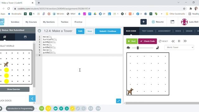199x112 pixels.
Task: Open the document example icon in bottom bar
Action: (x=67, y=109)
